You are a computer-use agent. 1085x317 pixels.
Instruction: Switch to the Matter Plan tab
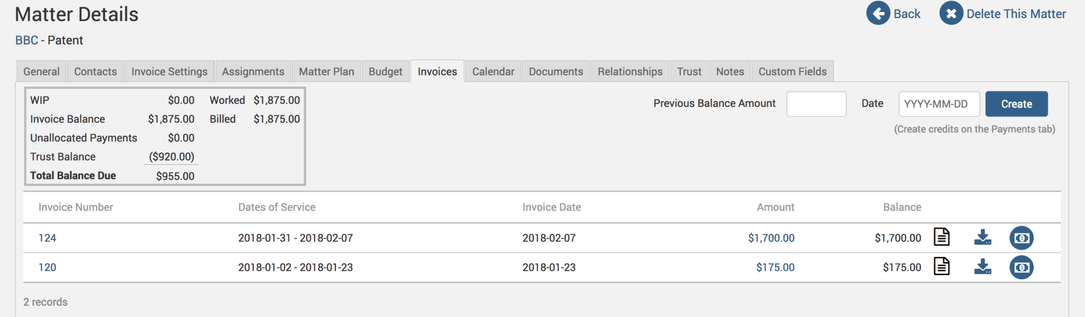(x=326, y=71)
